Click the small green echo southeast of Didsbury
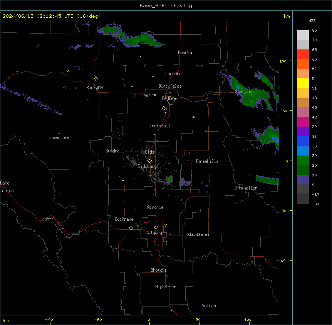 pyautogui.click(x=169, y=179)
